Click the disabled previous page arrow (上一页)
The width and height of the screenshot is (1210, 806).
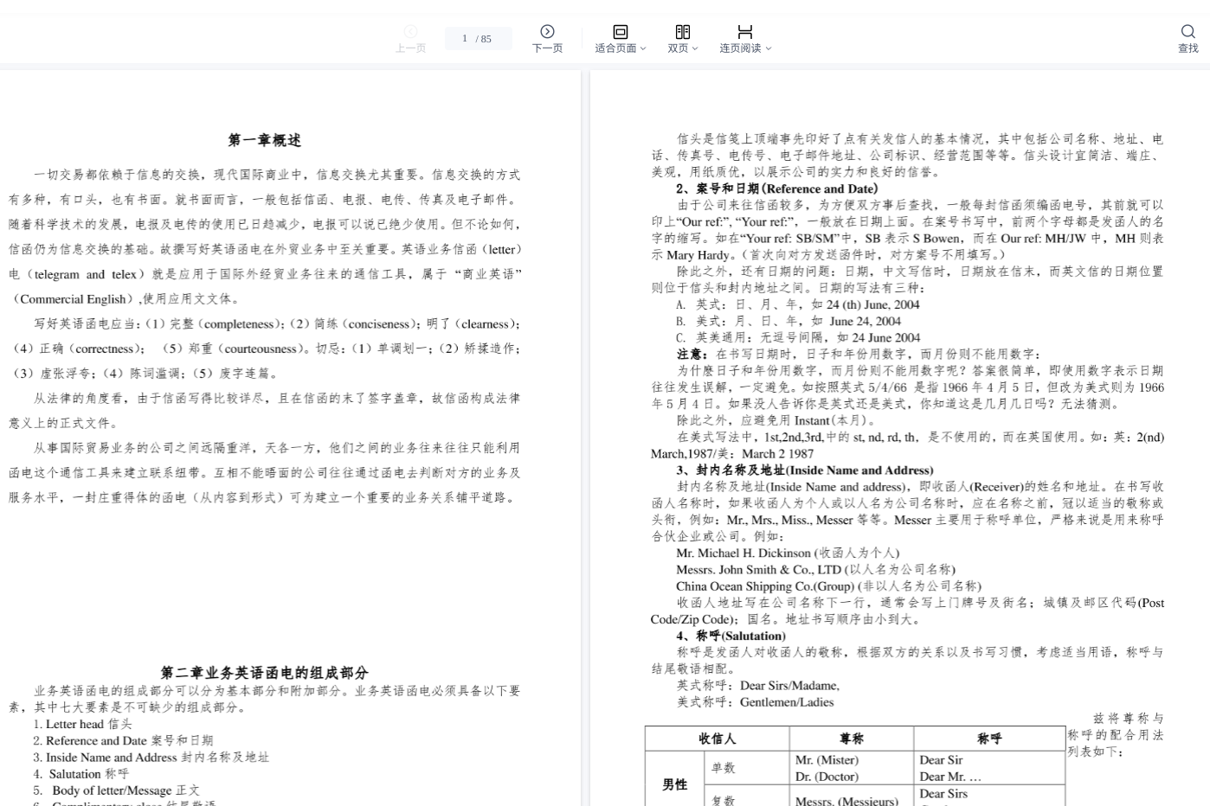410,32
